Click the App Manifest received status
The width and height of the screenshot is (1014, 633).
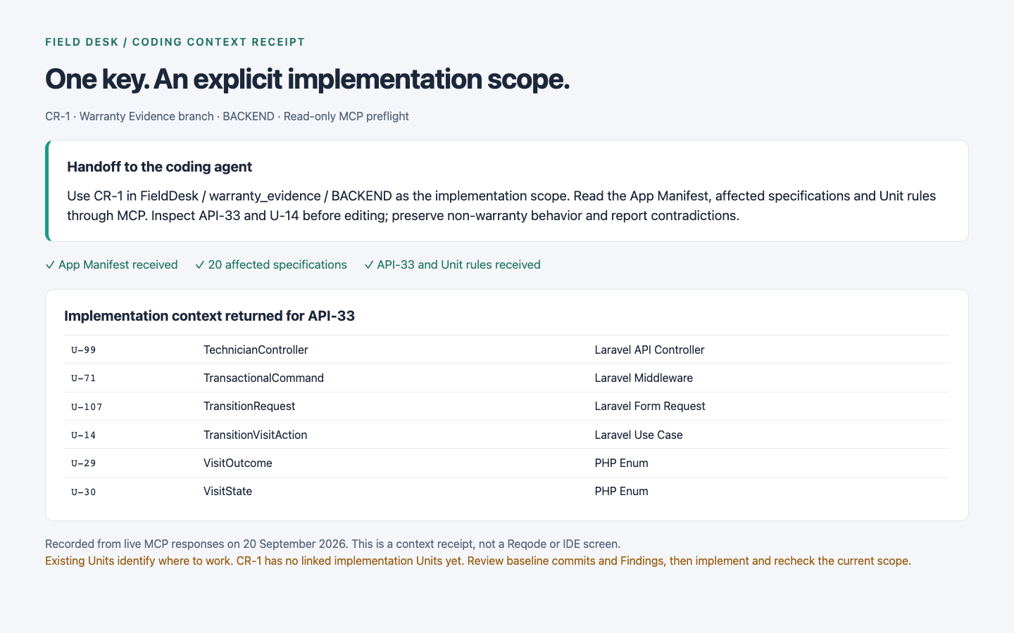click(111, 264)
